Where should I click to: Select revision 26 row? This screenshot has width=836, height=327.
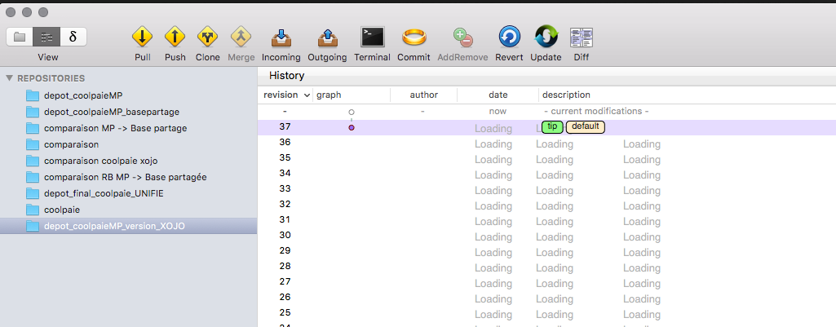coord(546,298)
